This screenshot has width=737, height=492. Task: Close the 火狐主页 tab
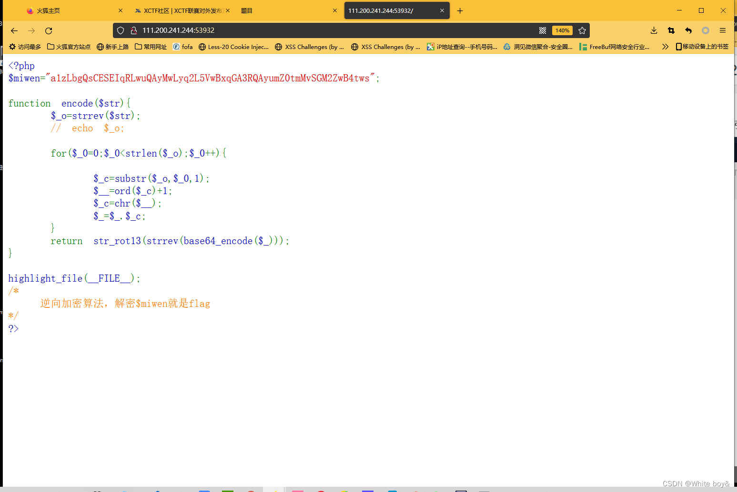coord(121,10)
